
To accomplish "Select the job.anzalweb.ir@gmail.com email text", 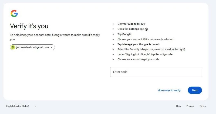I will [32, 47].
